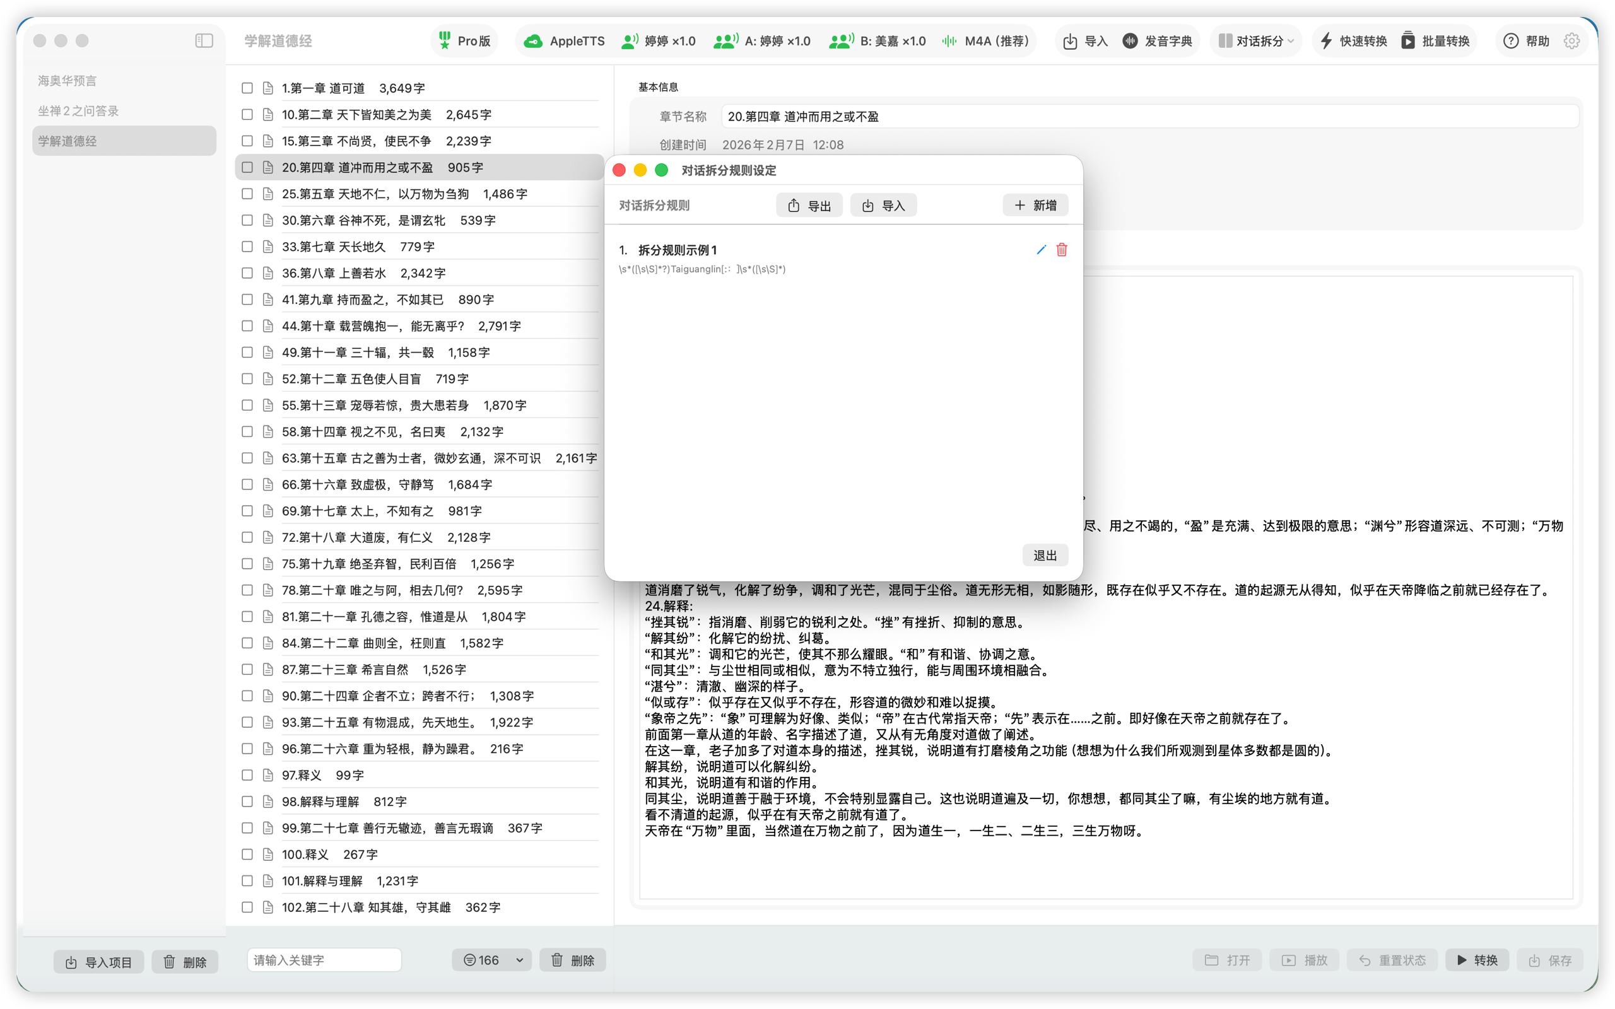Open chapter 87.第二十三章 希言自然
The image size is (1615, 1009).
tap(419, 669)
